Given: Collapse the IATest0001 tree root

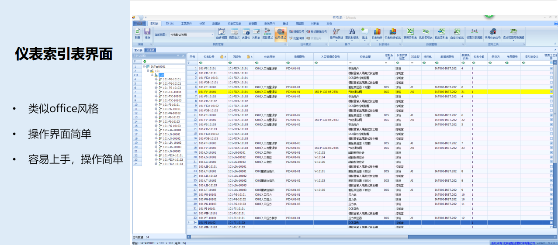Looking at the screenshot, I should 144,67.
